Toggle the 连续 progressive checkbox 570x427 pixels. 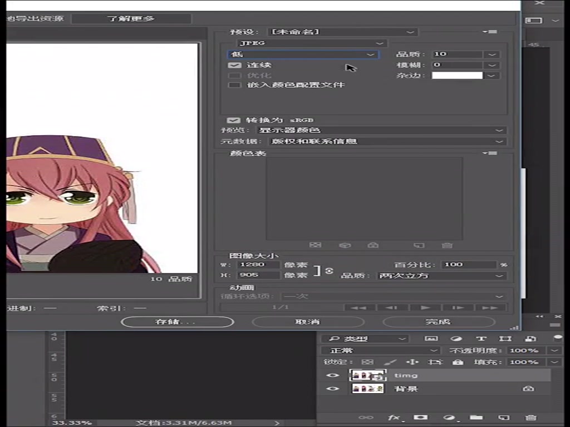(x=234, y=65)
